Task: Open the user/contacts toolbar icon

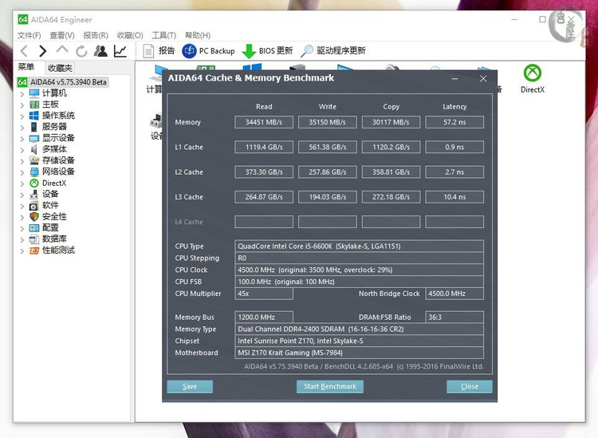Action: (100, 51)
